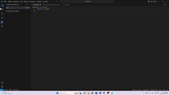
Task: Open the Chrome taskbar icon
Action: click(104, 93)
